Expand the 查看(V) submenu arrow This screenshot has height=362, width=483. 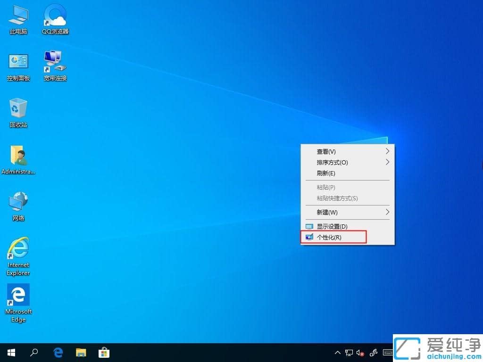[387, 151]
